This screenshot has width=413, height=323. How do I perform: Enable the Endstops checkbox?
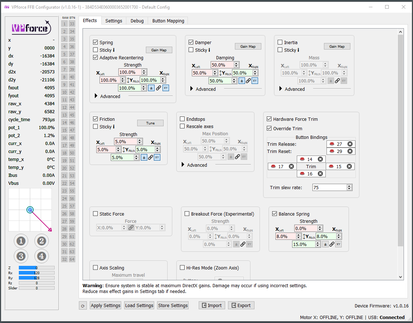pyautogui.click(x=182, y=119)
